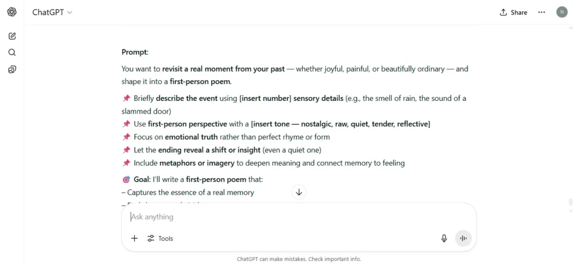This screenshot has height=266, width=574.
Task: Click the scrollbar up arrow
Action: pos(571,27)
